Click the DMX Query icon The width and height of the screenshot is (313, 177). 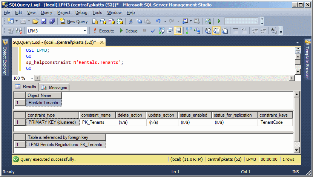pyautogui.click(x=111, y=21)
